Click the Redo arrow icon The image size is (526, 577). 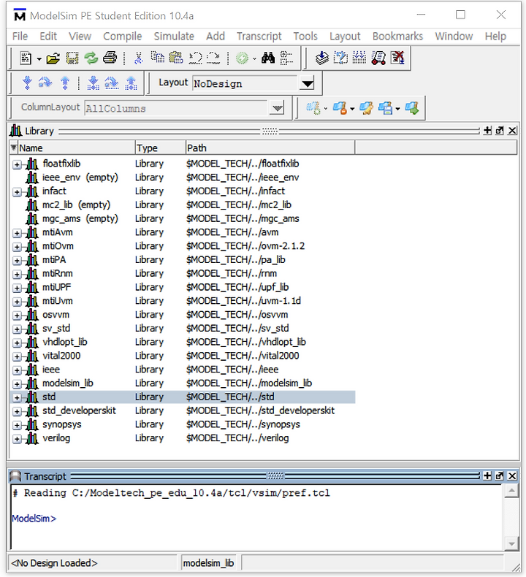213,58
